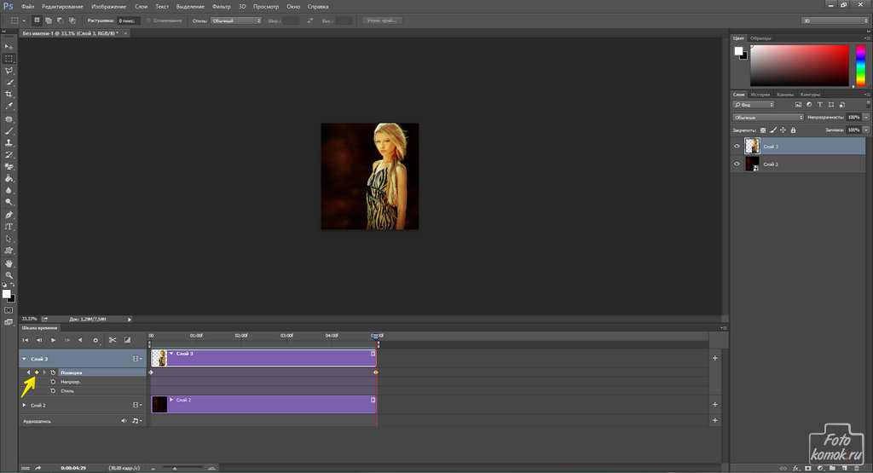
Task: Toggle the Позиция stopwatch animation switch
Action: point(53,372)
